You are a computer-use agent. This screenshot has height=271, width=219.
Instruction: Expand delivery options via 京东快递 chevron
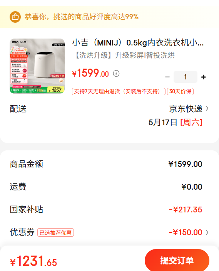207,109
